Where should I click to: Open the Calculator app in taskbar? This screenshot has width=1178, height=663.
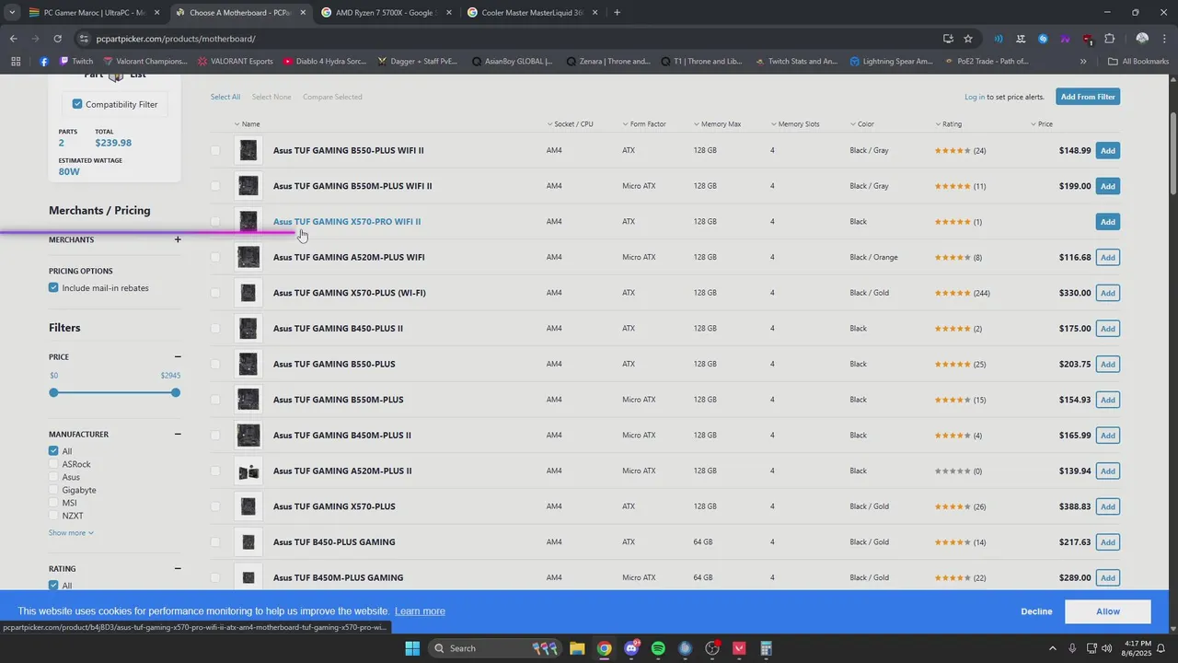point(766,648)
